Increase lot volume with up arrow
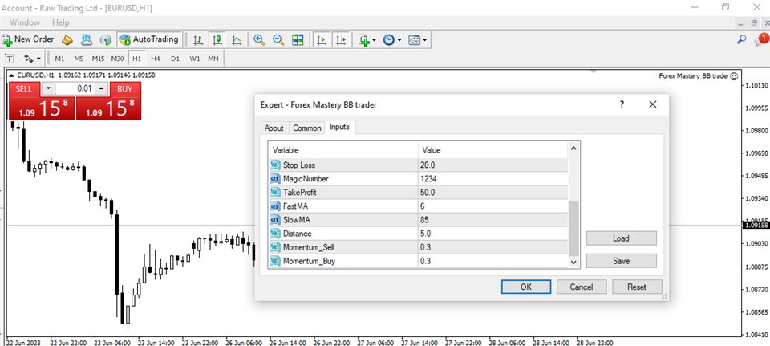The width and height of the screenshot is (770, 346). pyautogui.click(x=101, y=88)
